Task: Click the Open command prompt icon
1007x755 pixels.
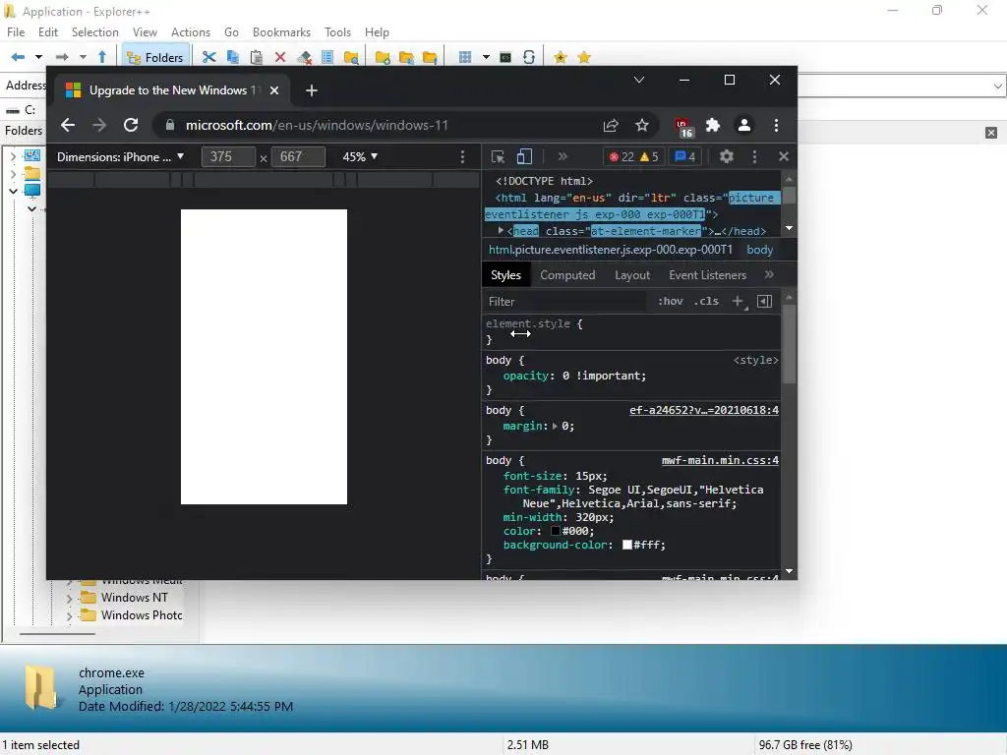Action: [x=505, y=57]
